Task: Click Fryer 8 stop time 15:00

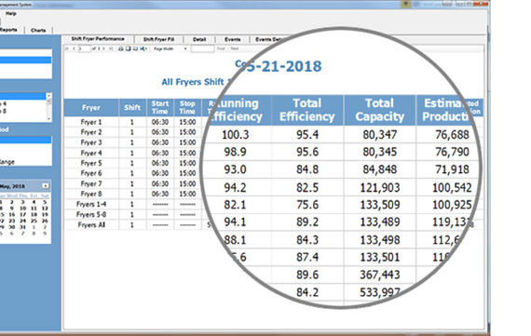Action: [x=187, y=194]
